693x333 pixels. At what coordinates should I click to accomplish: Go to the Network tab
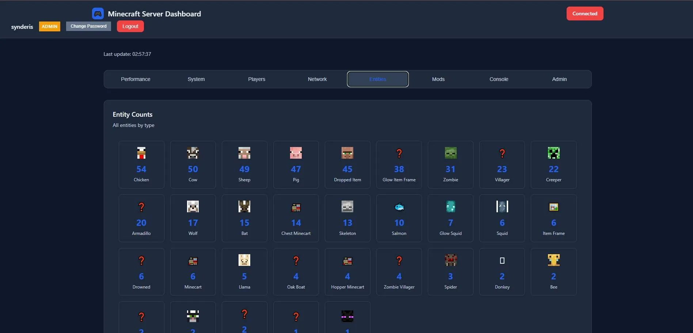click(x=317, y=79)
